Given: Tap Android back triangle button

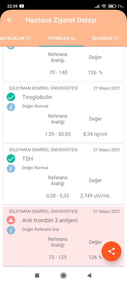Looking at the screenshot, I should point(89,275).
